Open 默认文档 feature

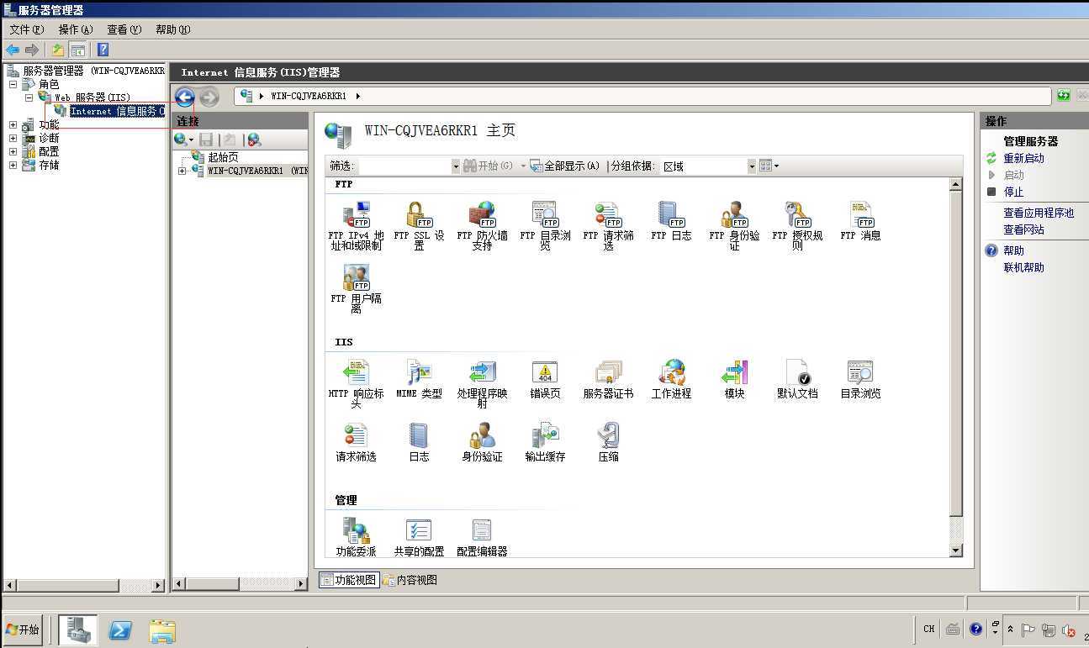[797, 378]
